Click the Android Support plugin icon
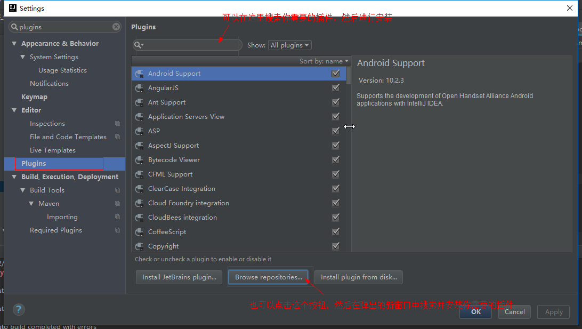Viewport: 582px width, 329px height. (140, 74)
